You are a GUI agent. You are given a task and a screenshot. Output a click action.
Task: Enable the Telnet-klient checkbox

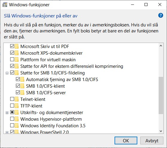pos(12,99)
